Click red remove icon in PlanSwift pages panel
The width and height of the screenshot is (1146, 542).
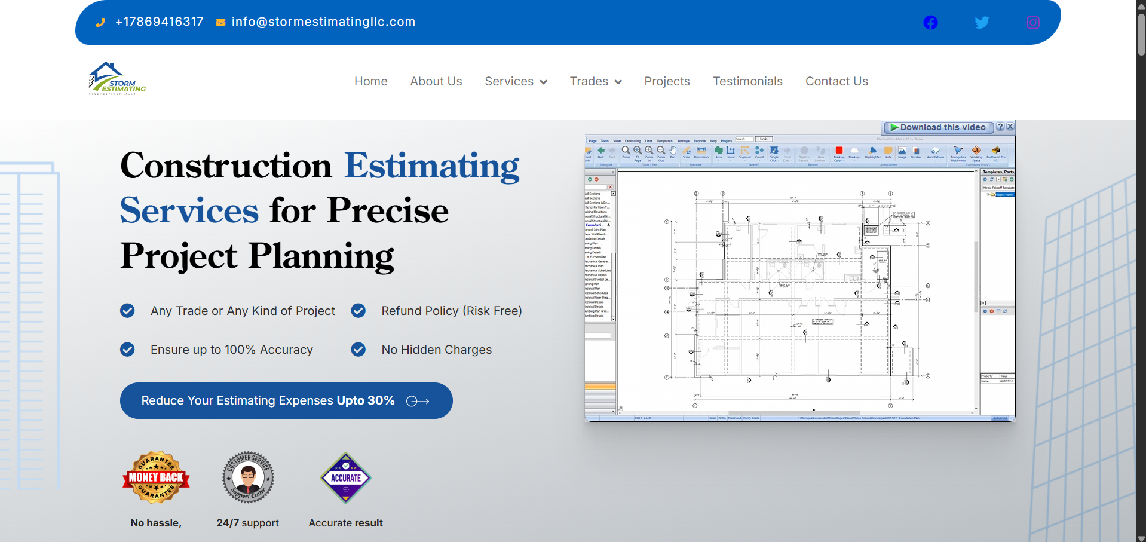coord(596,179)
